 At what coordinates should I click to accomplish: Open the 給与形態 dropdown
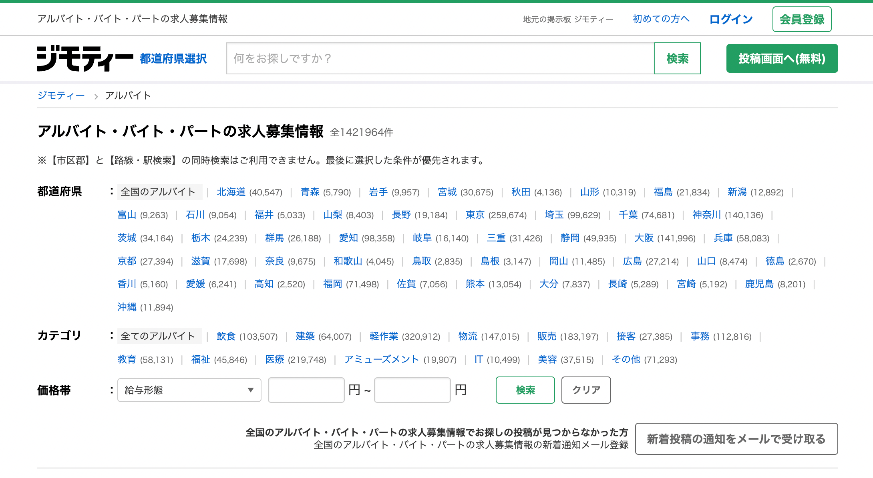pos(189,390)
